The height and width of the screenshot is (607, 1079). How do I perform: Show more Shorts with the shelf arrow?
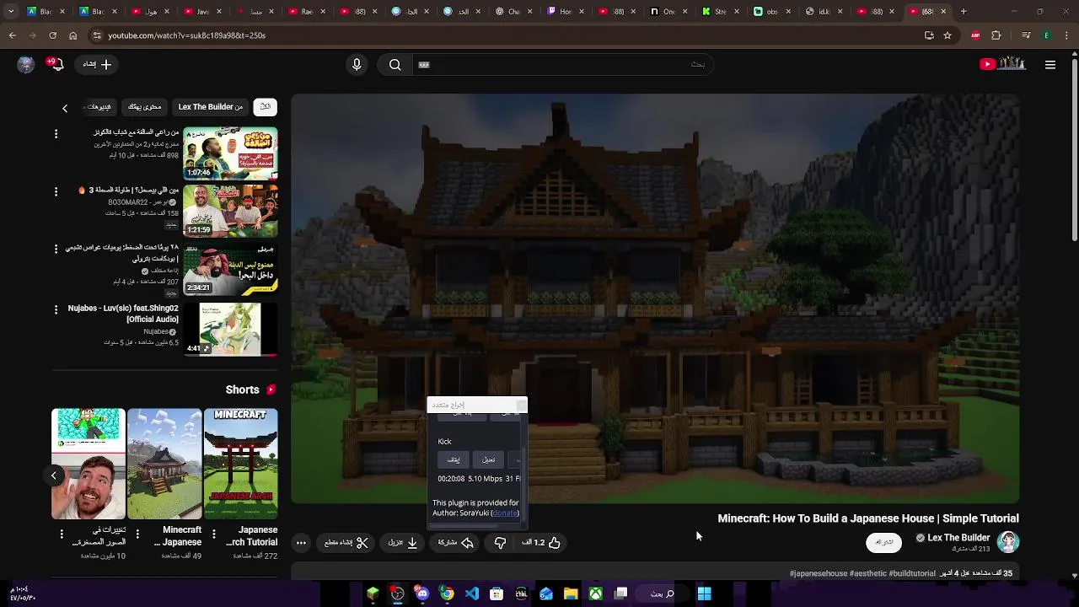pyautogui.click(x=53, y=475)
